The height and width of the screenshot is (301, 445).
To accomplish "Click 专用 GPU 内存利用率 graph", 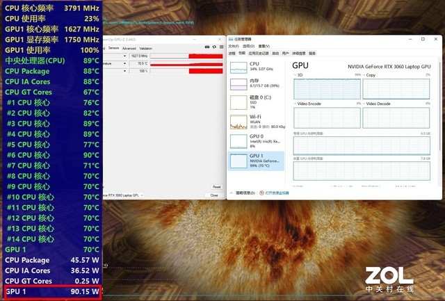I will coord(362,145).
